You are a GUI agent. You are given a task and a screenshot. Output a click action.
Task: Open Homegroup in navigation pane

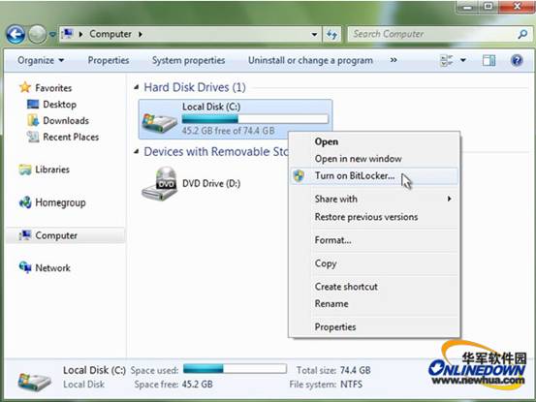coord(60,202)
